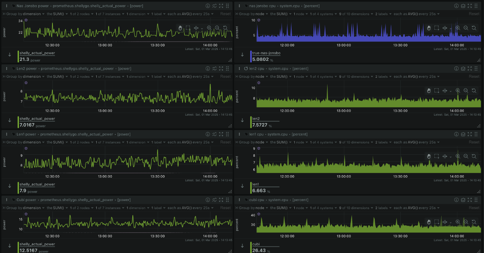Open '2 labels' dropdown on len2 cpu panel
Viewport: 484px width, 253px height.
pyautogui.click(x=384, y=77)
